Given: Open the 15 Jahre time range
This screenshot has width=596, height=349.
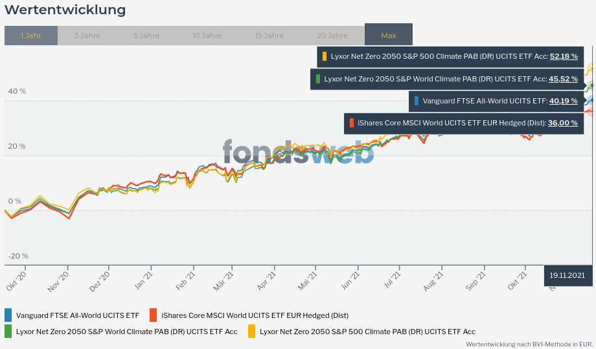Looking at the screenshot, I should click(x=269, y=36).
